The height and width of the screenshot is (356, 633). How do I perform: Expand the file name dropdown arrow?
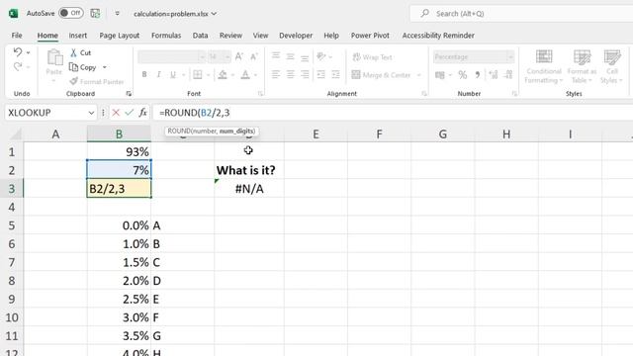click(214, 14)
